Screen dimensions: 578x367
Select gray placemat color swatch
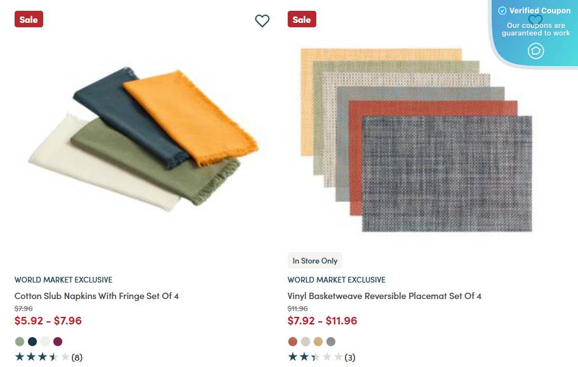tap(331, 342)
